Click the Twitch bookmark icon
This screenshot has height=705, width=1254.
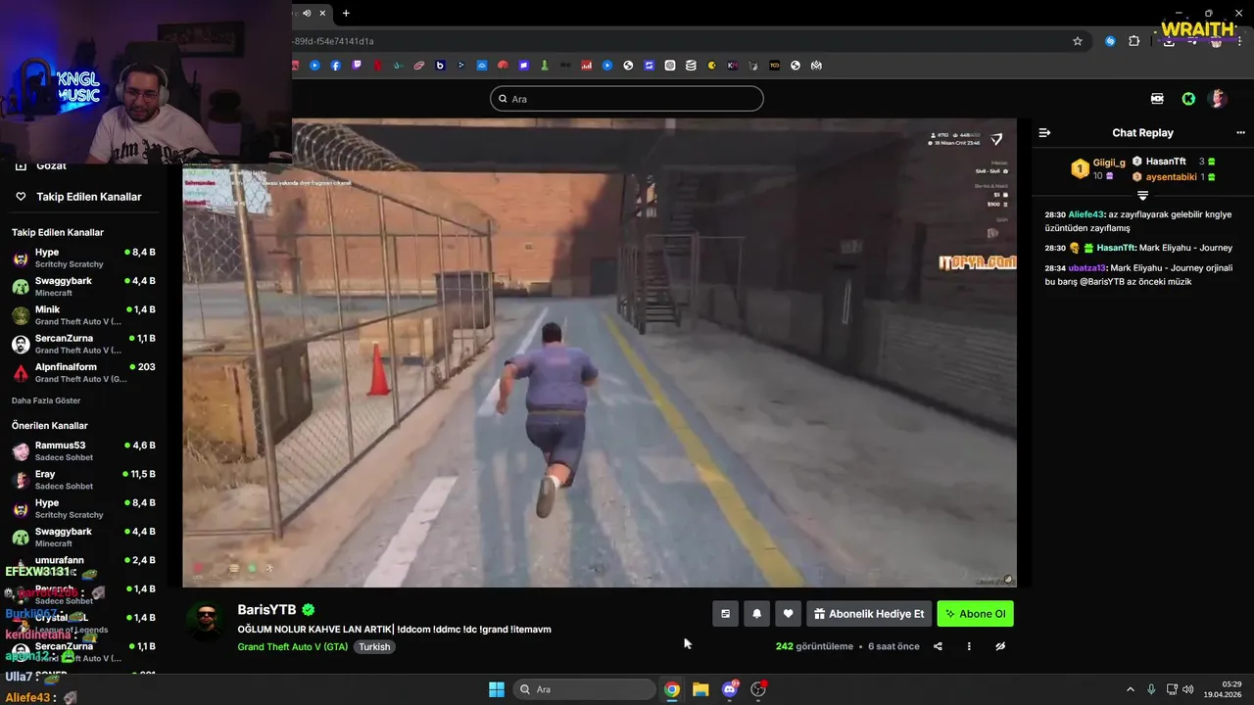(x=357, y=66)
